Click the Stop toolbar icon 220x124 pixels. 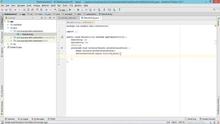pos(94,10)
